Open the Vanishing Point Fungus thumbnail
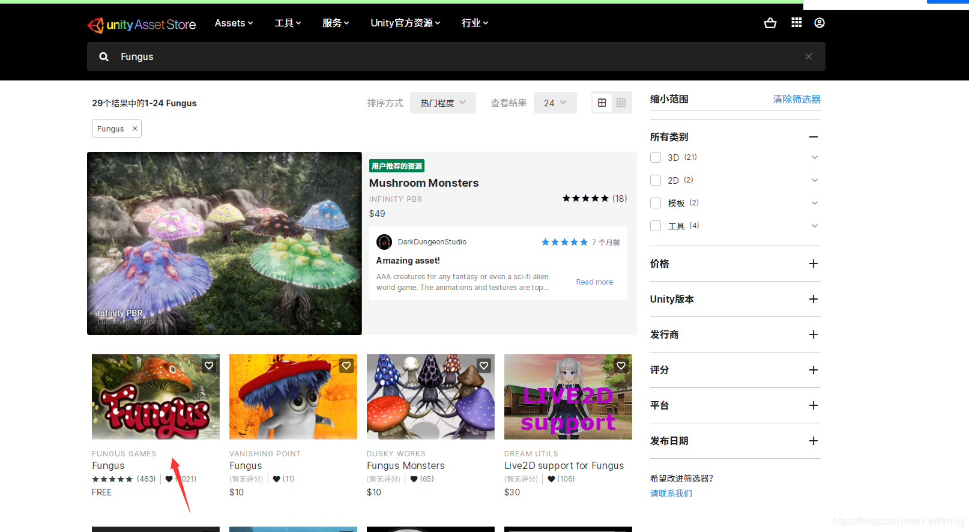Screen dimensions: 969x532 click(293, 397)
